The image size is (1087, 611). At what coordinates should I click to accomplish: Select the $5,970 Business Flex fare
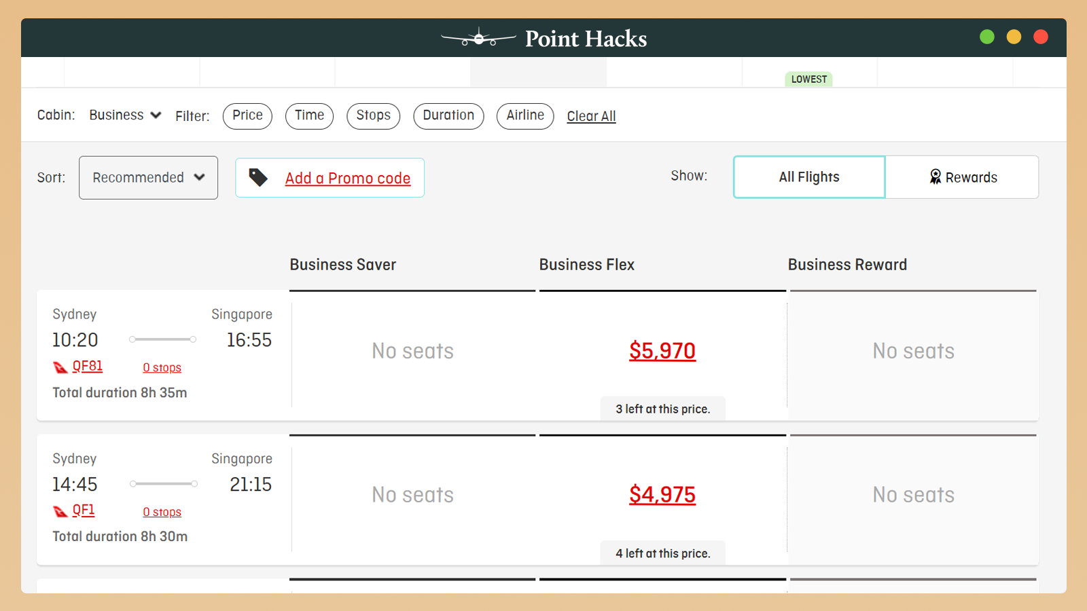tap(662, 351)
